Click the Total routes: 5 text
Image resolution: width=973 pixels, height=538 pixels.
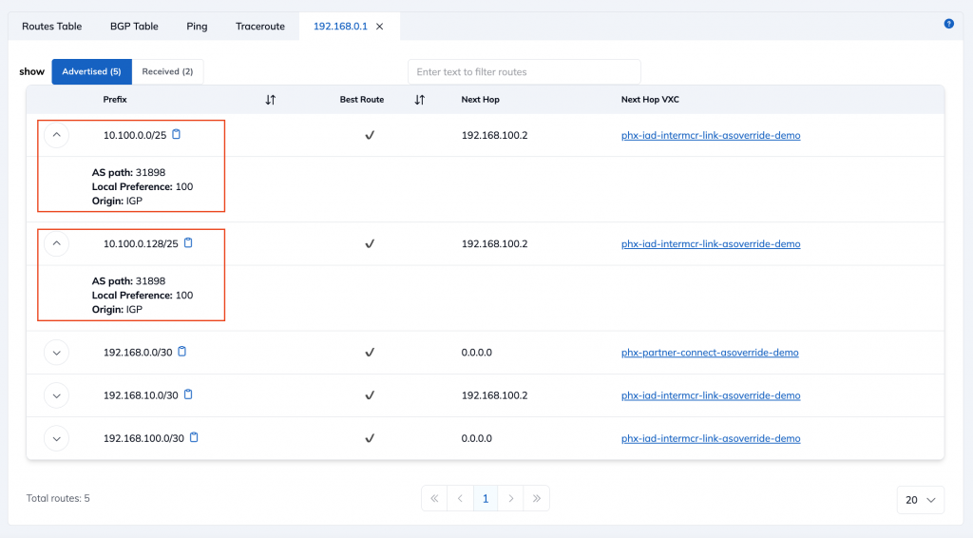(x=58, y=498)
